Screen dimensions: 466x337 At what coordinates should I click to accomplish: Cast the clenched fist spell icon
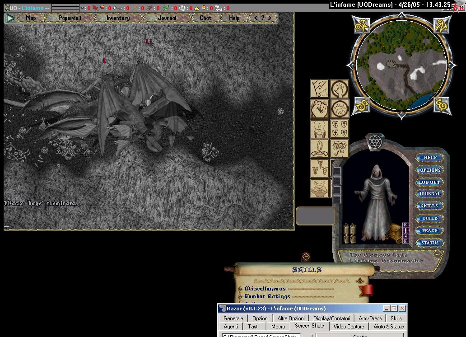coord(320,108)
